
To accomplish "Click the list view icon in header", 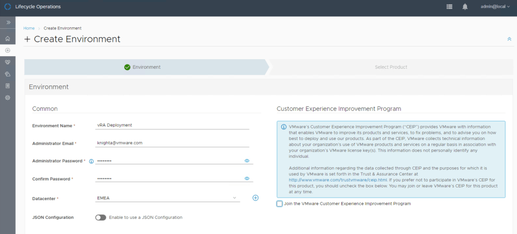I will click(x=449, y=7).
